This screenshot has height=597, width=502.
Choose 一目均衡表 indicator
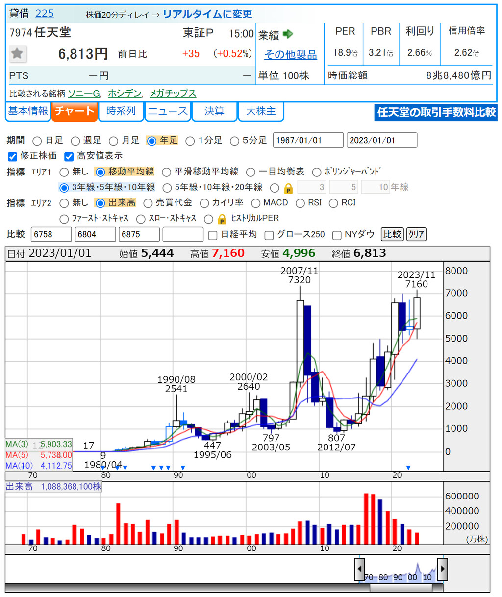pyautogui.click(x=251, y=172)
